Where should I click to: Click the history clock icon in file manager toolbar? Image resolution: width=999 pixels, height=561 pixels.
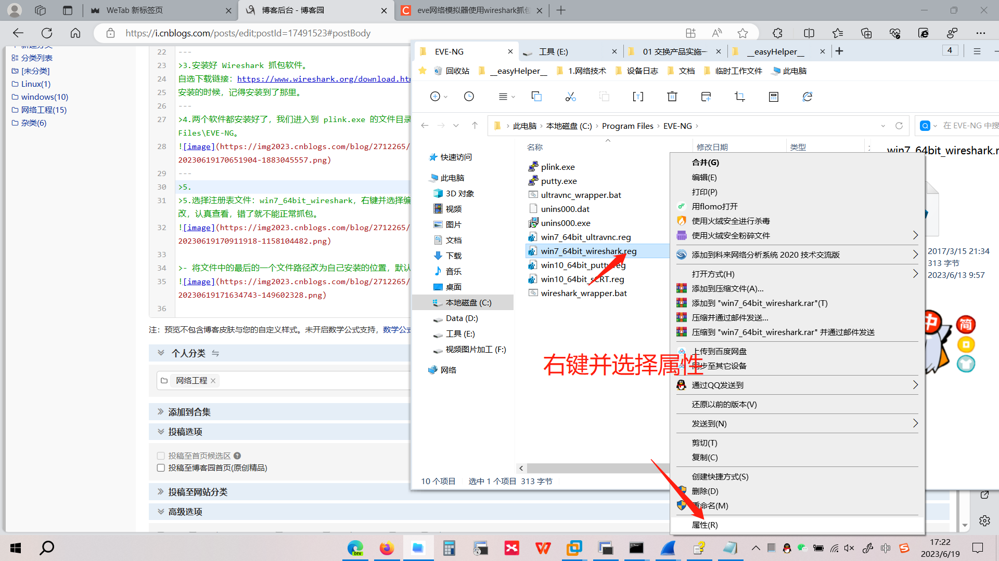(469, 97)
